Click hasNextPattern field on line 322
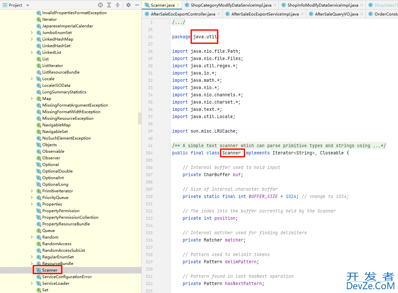The width and height of the screenshot is (398, 293). pos(243,283)
